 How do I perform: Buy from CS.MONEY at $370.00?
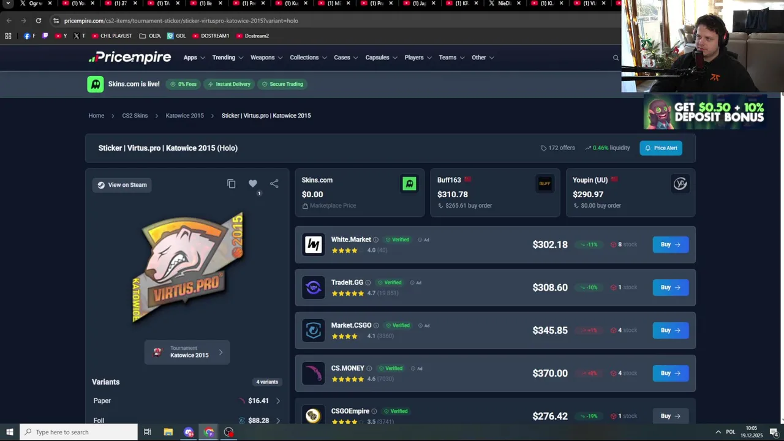point(670,373)
